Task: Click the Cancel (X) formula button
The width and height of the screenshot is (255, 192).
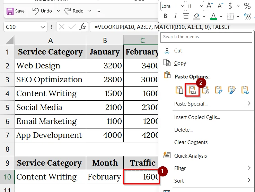Action: coord(62,27)
